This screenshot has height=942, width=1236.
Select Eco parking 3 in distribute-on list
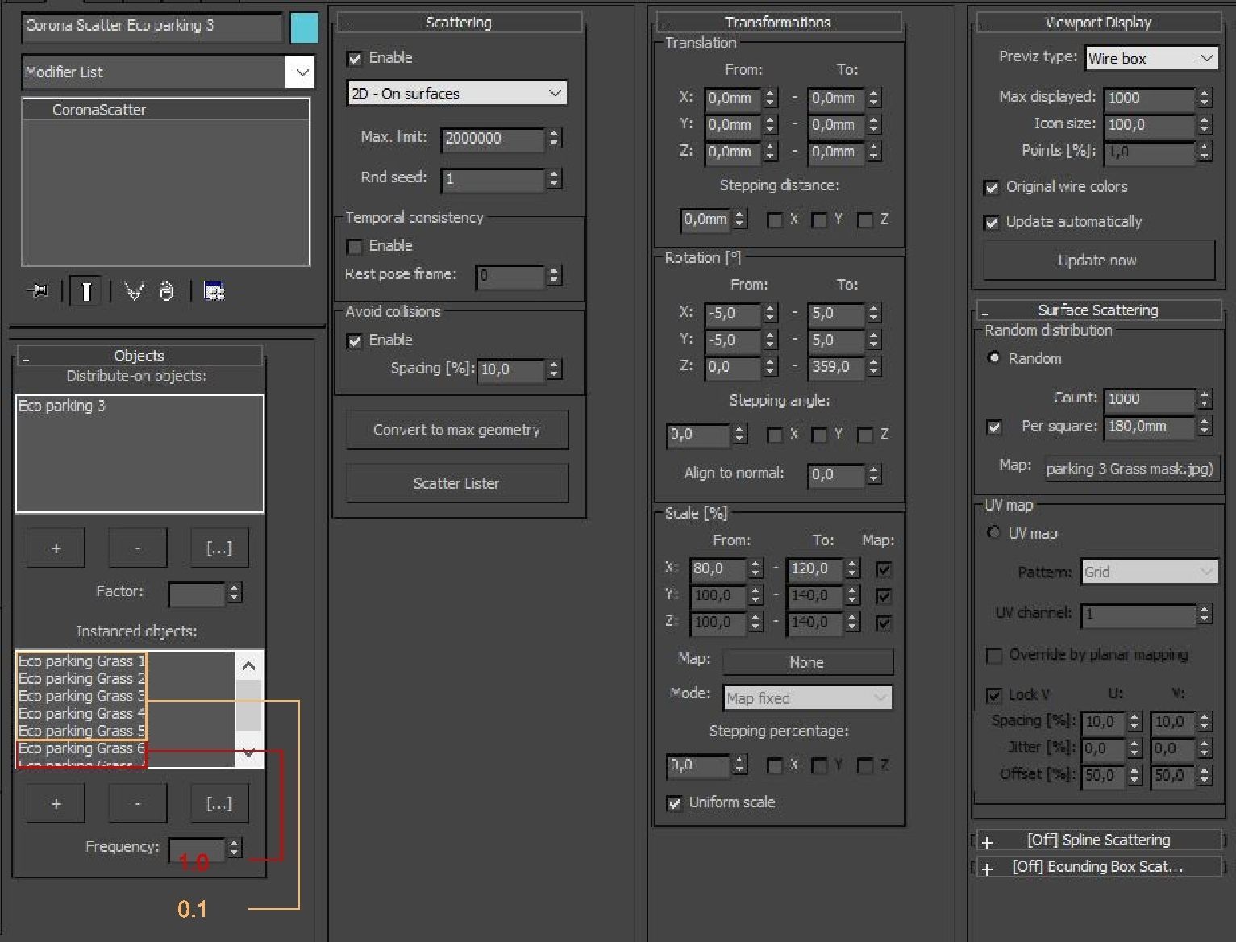(x=62, y=406)
